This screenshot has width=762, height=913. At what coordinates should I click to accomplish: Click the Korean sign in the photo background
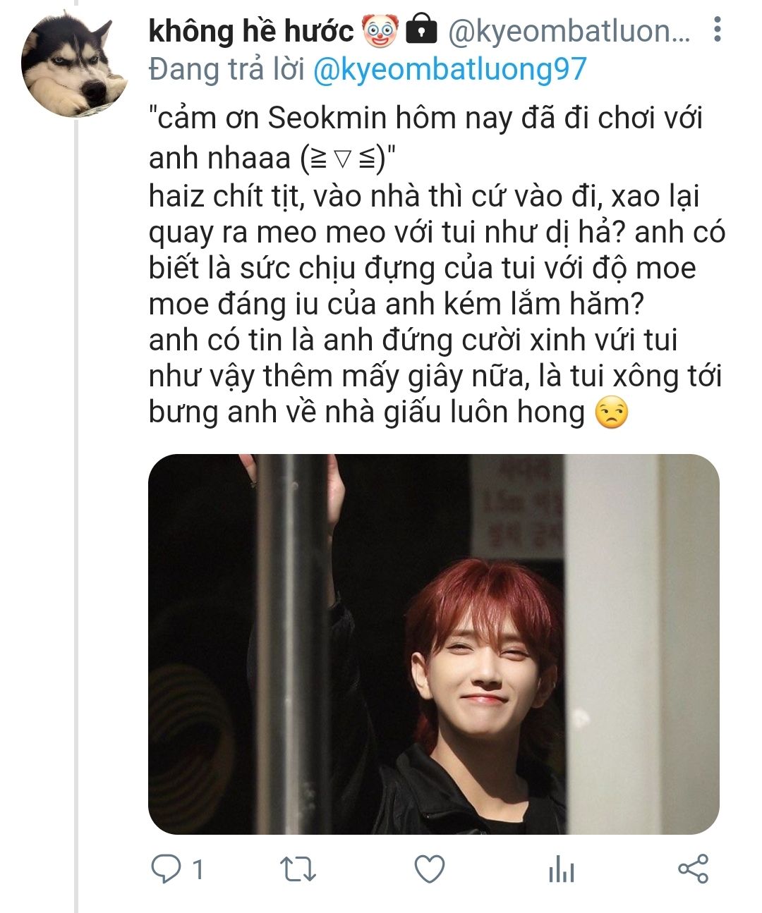tap(521, 508)
